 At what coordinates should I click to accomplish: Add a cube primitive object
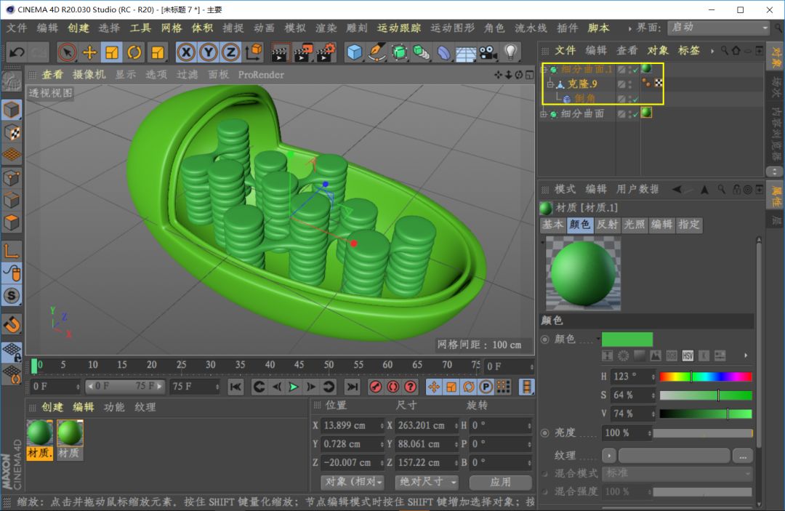click(354, 52)
